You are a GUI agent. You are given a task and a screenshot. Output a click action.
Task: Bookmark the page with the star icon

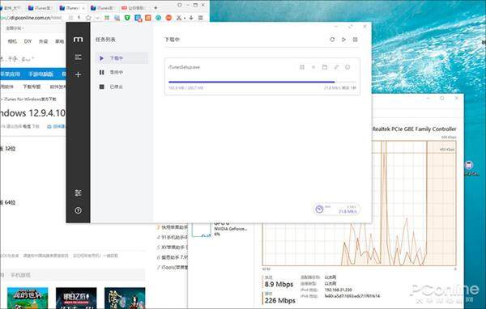88,18
